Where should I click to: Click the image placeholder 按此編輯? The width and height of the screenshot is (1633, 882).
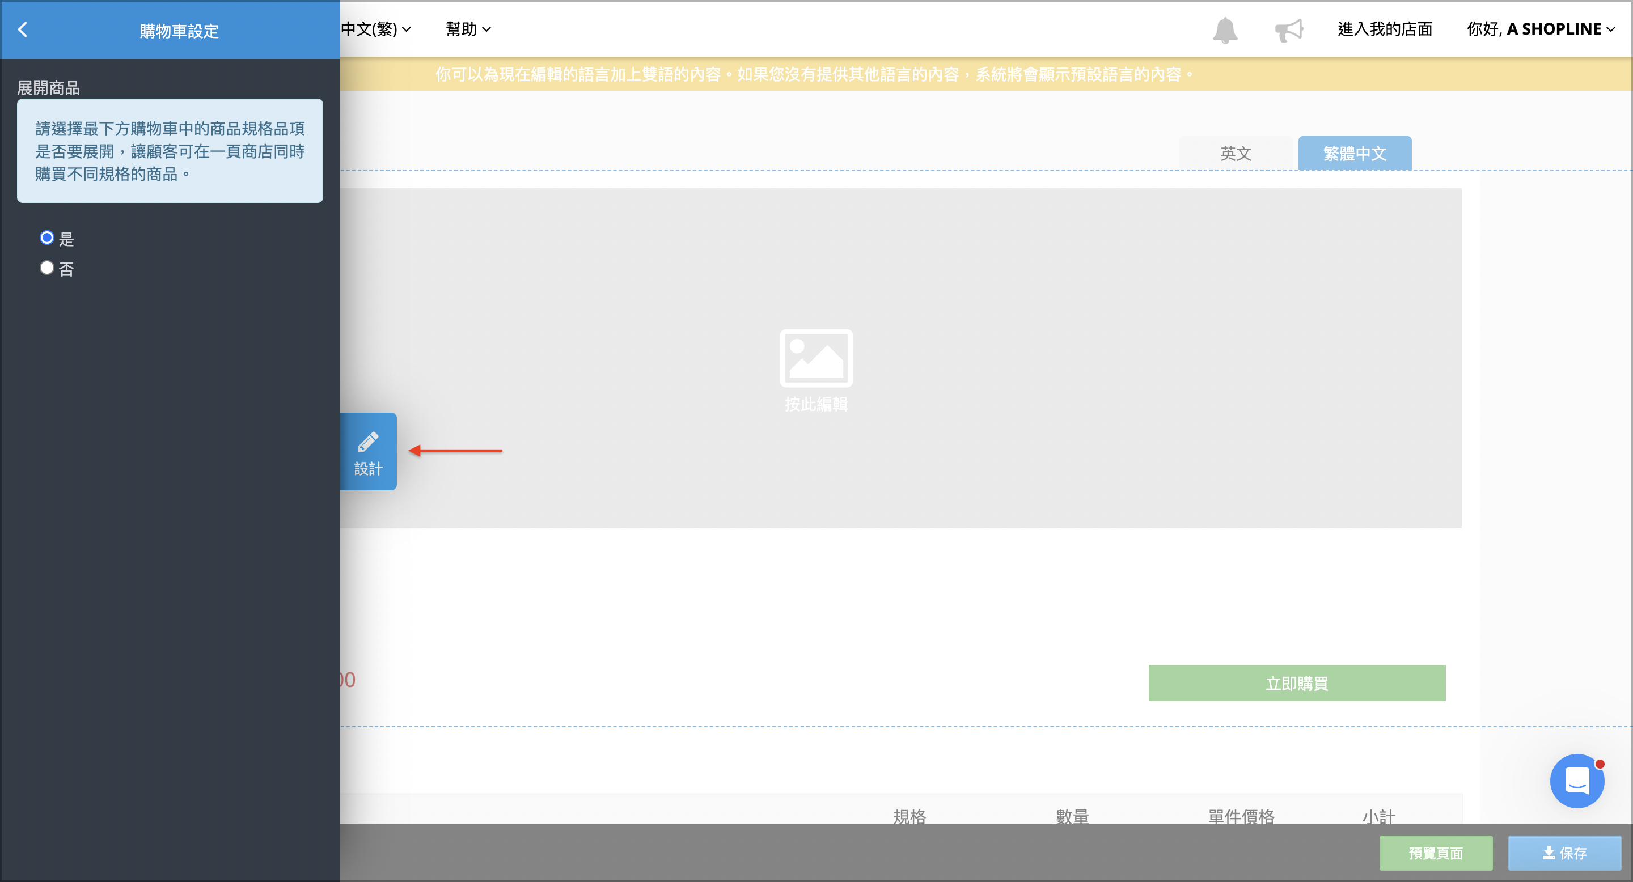tap(816, 371)
